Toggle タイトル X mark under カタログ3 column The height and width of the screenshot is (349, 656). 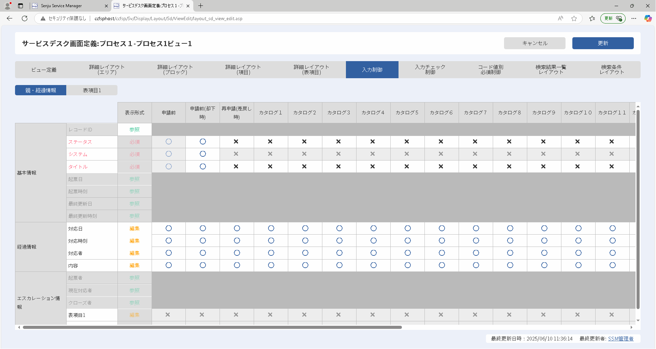click(x=338, y=167)
